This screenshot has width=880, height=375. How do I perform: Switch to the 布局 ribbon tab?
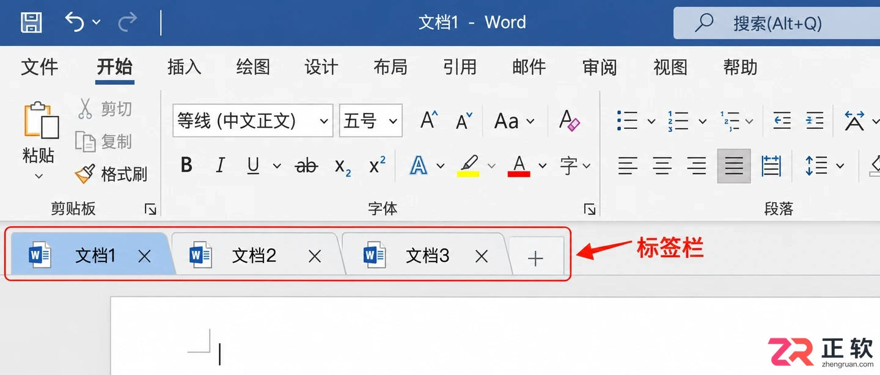[x=391, y=67]
